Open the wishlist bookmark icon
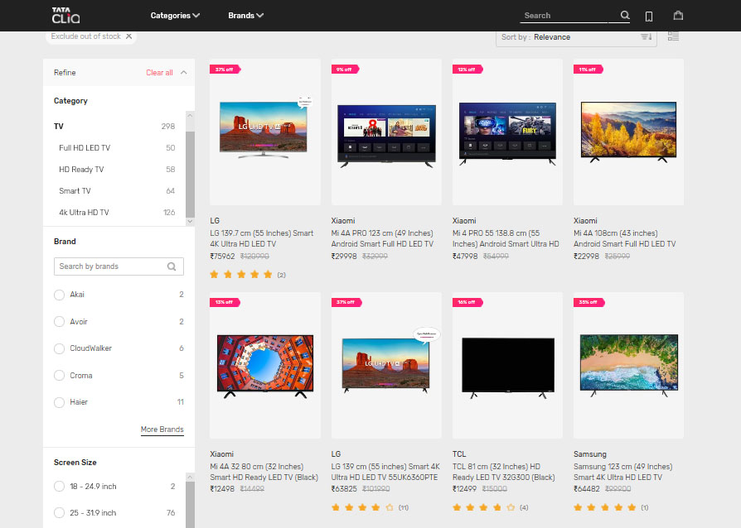This screenshot has width=741, height=528. point(649,17)
